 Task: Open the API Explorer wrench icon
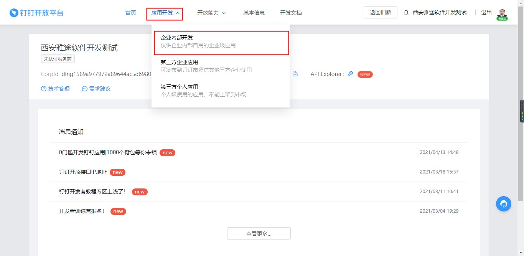click(x=350, y=74)
